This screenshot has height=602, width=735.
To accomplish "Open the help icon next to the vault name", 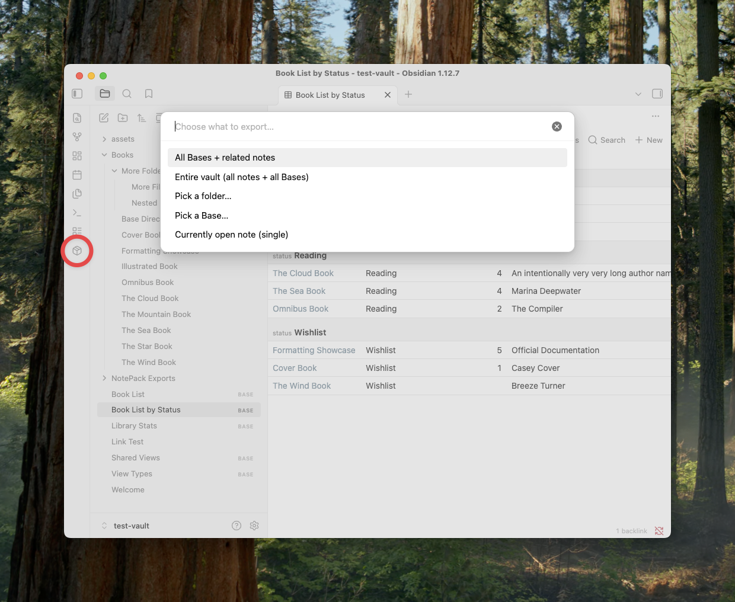I will coord(237,526).
